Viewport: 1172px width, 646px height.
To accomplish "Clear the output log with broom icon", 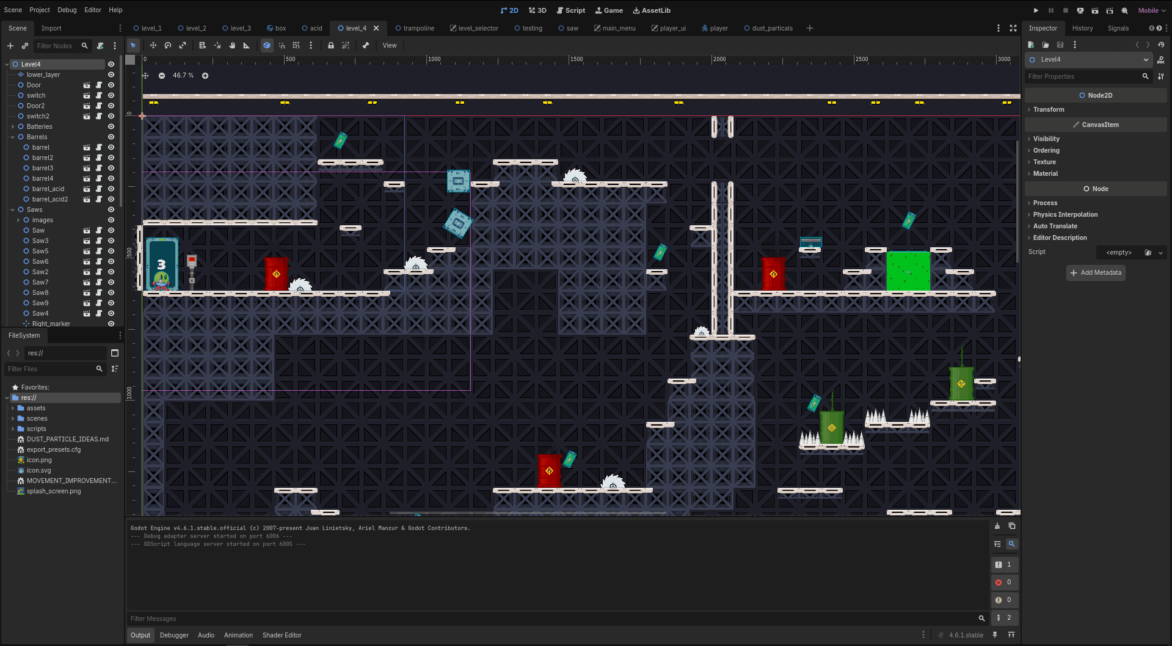I will [997, 526].
